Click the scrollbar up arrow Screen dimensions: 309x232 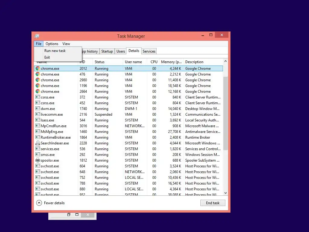[225, 61]
